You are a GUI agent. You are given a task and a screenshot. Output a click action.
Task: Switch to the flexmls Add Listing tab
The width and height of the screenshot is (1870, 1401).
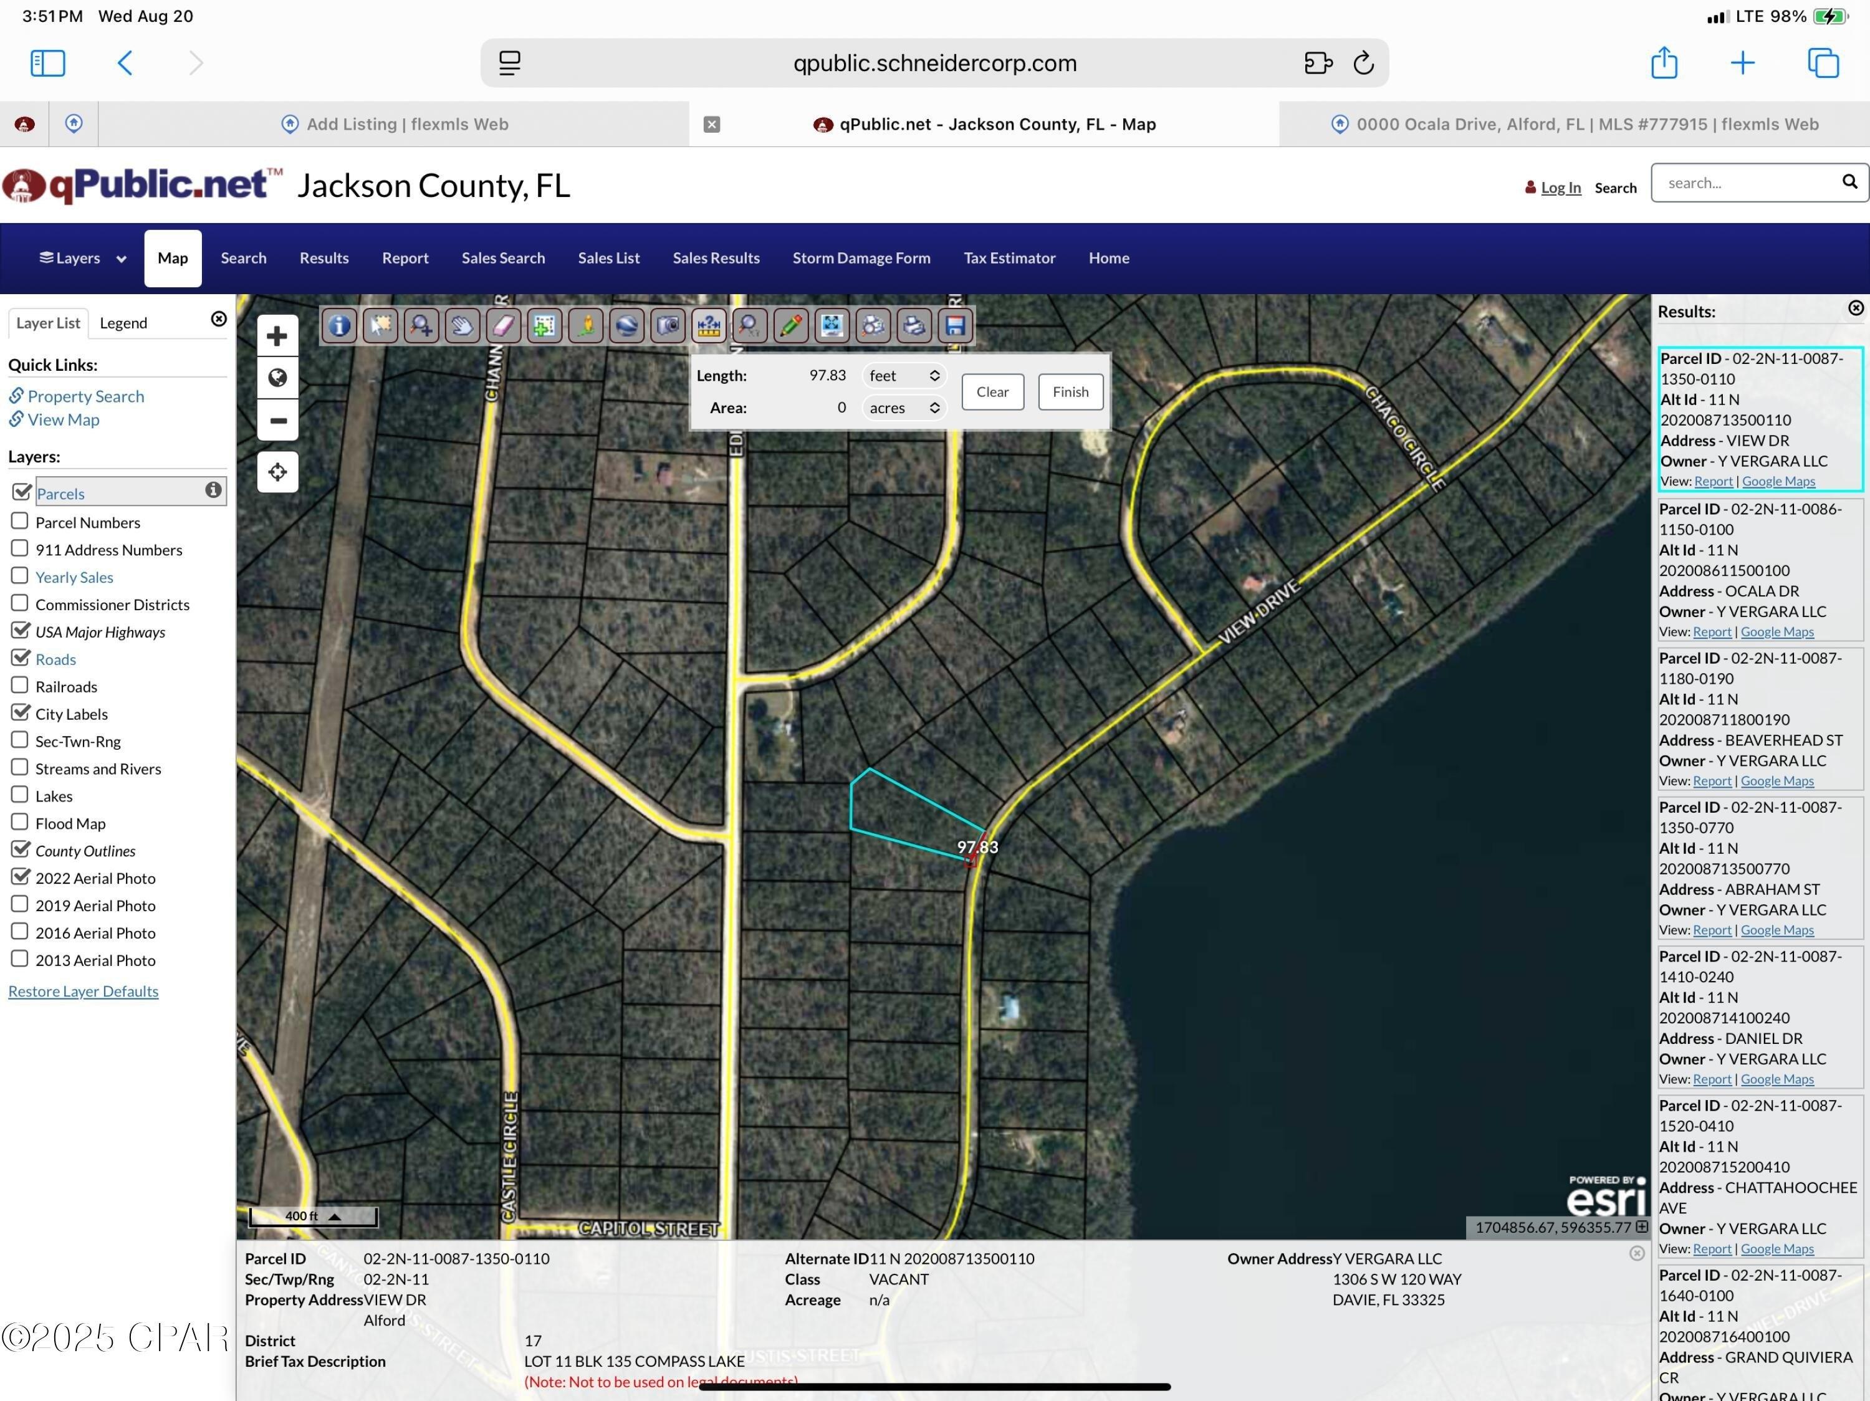tap(395, 124)
